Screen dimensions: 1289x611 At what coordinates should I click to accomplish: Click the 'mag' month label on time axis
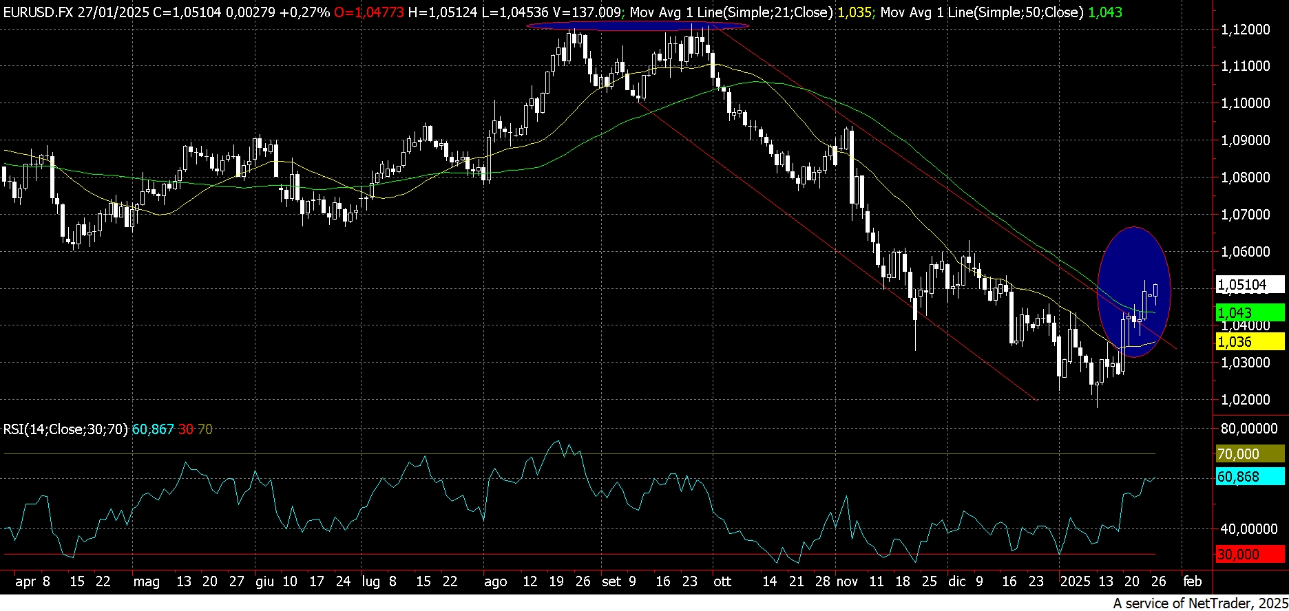pos(147,582)
